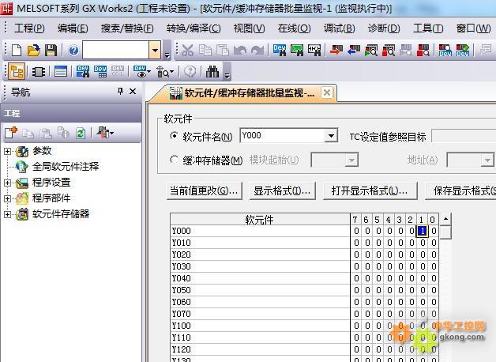496x362 pixels.
Task: Click the Save project floppy icon
Action: point(51,50)
